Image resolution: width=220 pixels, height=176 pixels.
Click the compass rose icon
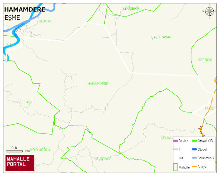click(210, 12)
